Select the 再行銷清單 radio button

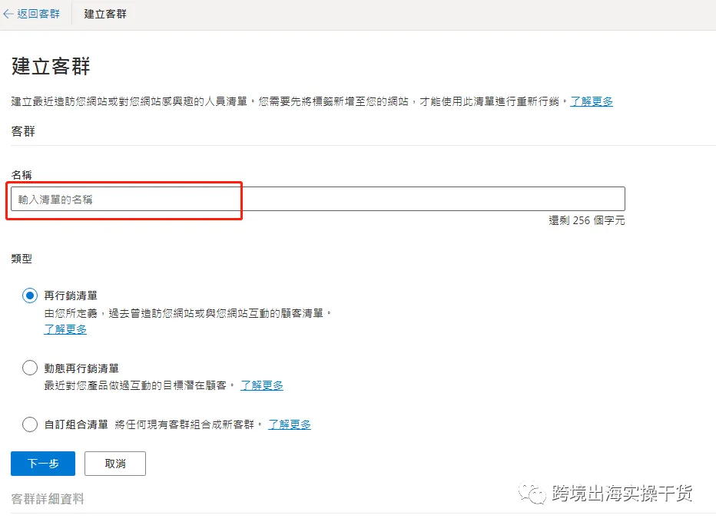coord(30,296)
